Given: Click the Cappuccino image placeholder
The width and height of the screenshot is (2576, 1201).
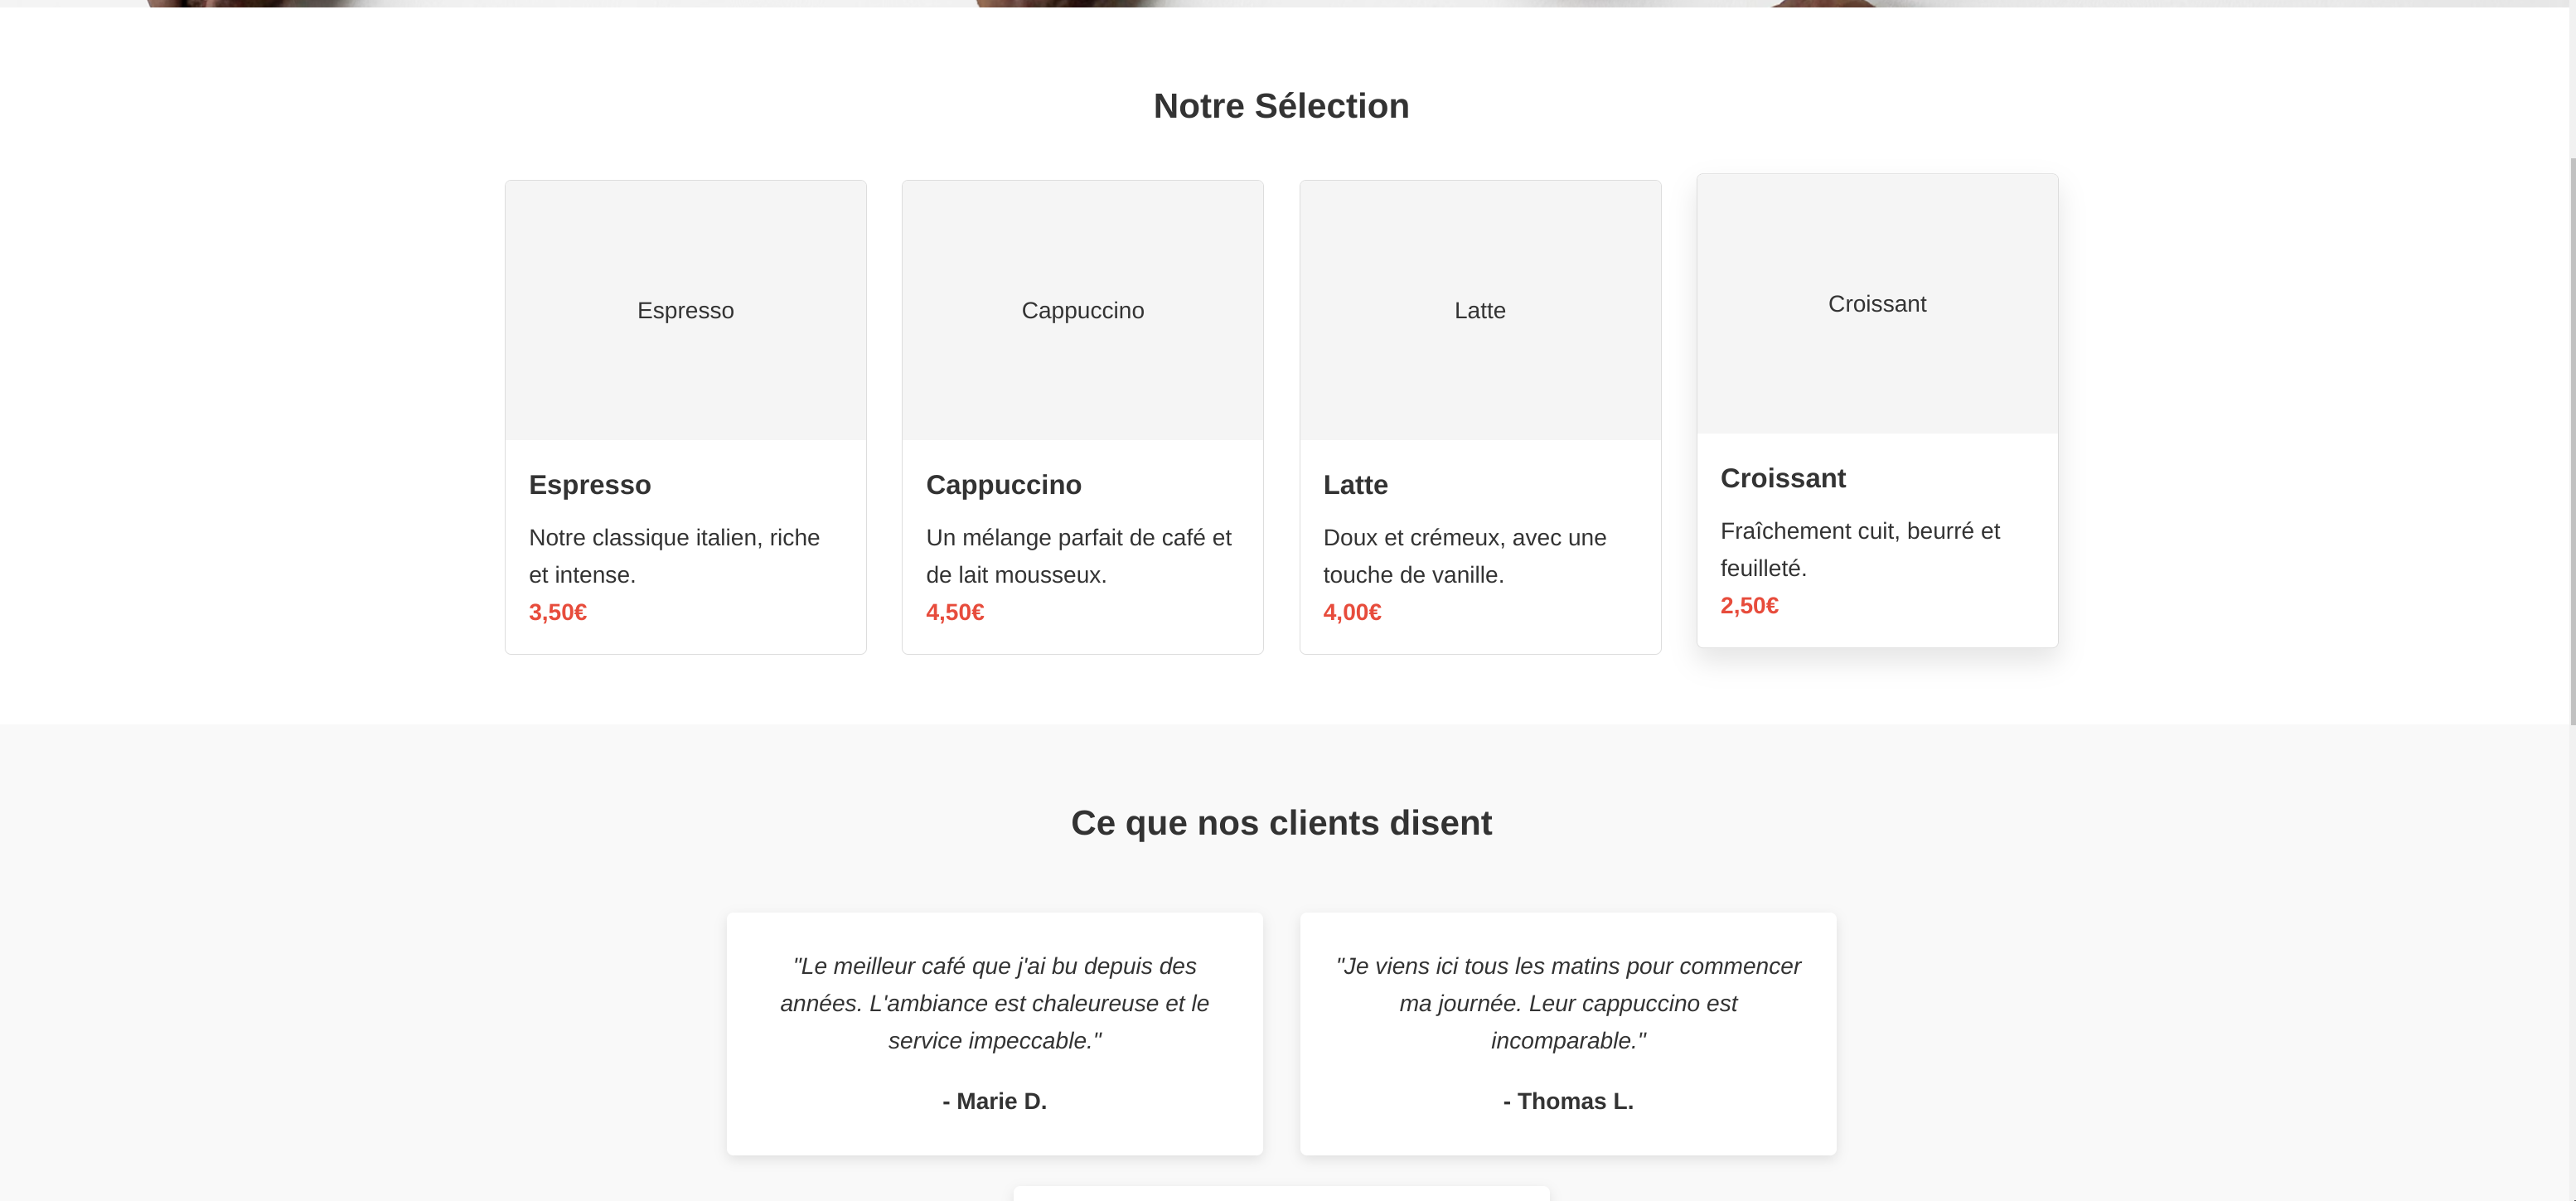Looking at the screenshot, I should 1082,310.
